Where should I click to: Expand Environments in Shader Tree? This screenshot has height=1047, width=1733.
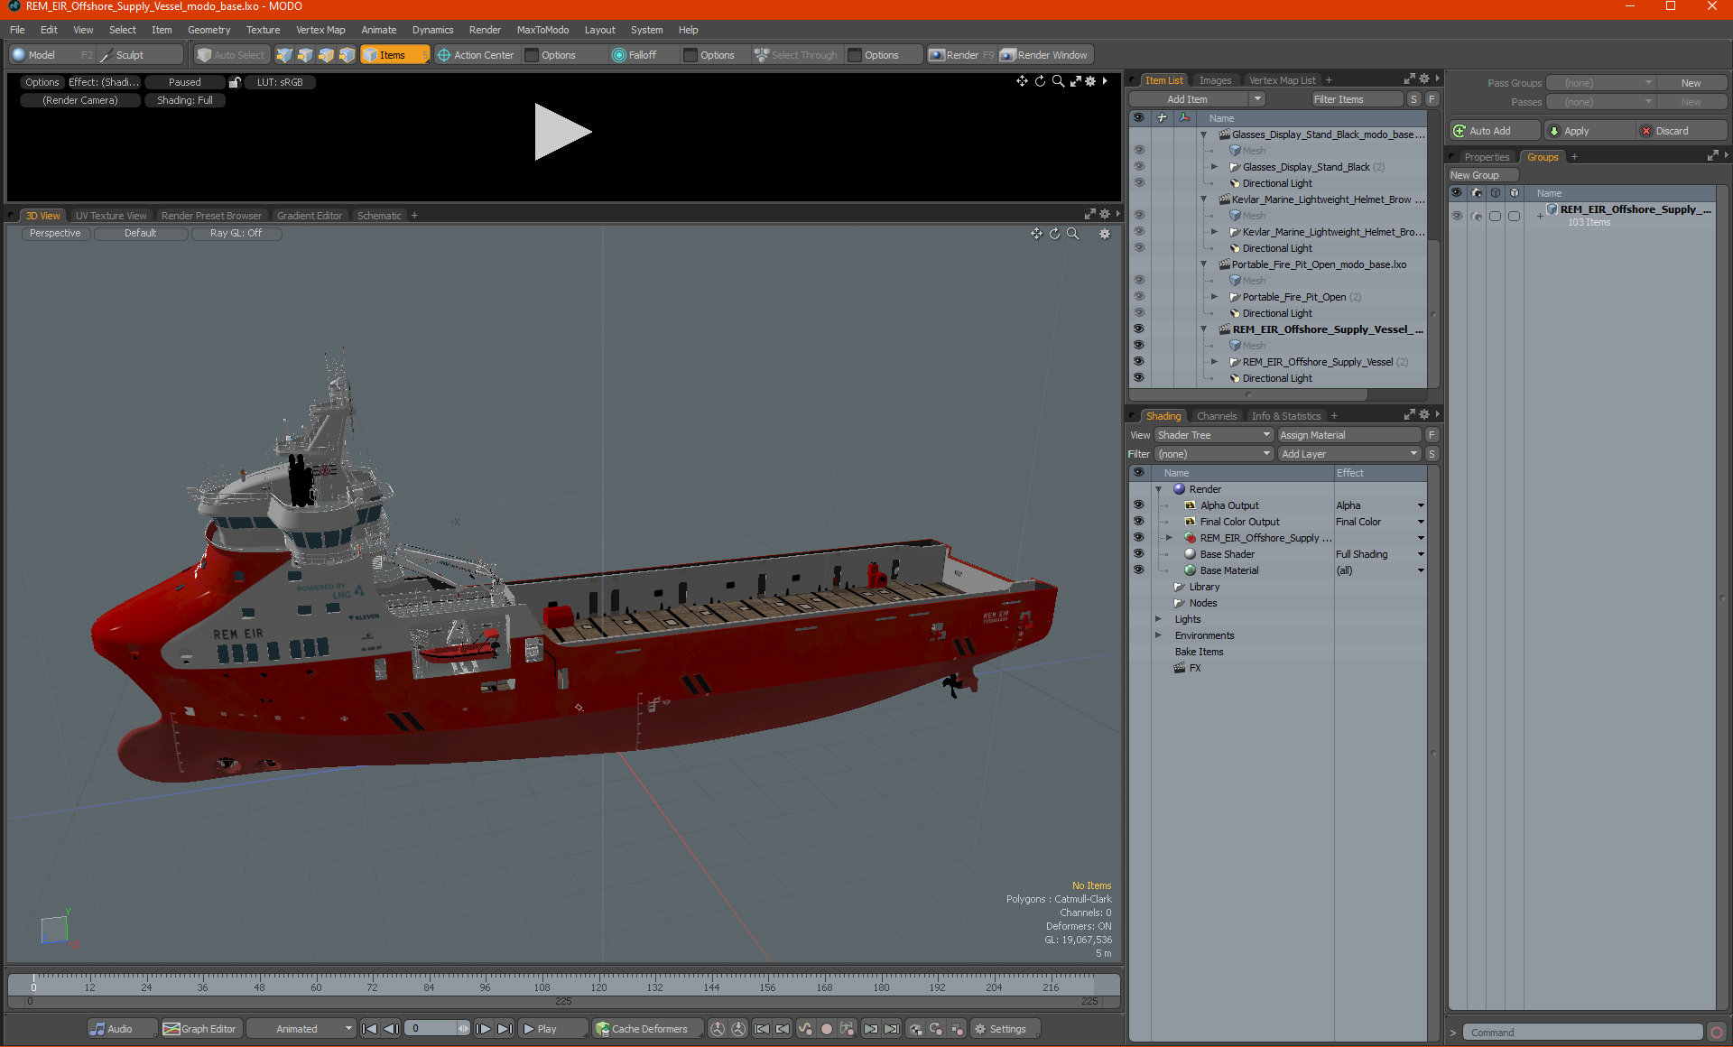tap(1159, 635)
